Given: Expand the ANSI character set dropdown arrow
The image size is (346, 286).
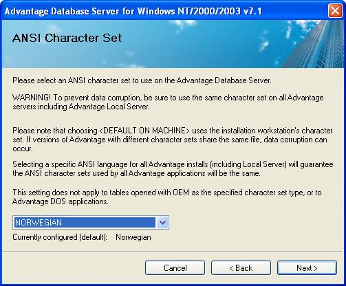Looking at the screenshot, I should tap(162, 222).
